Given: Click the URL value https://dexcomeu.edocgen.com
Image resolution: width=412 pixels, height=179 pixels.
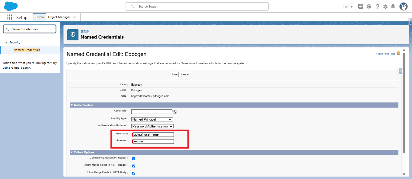Looking at the screenshot, I should pos(150,96).
